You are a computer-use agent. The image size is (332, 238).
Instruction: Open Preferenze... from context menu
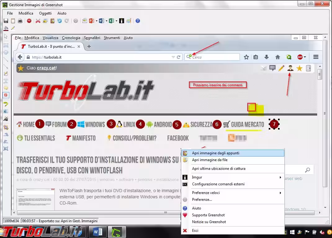(x=233, y=200)
